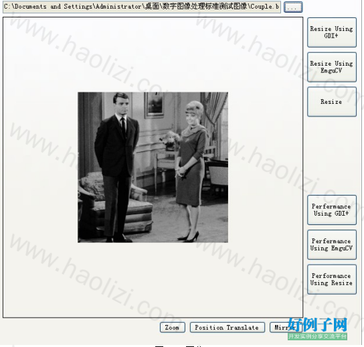Click the Position Translate button
Screen dimensions: 364x347
point(227,328)
